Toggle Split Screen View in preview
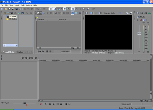Image resolution: width=153 pixels, height=110 pixels. coord(100,13)
